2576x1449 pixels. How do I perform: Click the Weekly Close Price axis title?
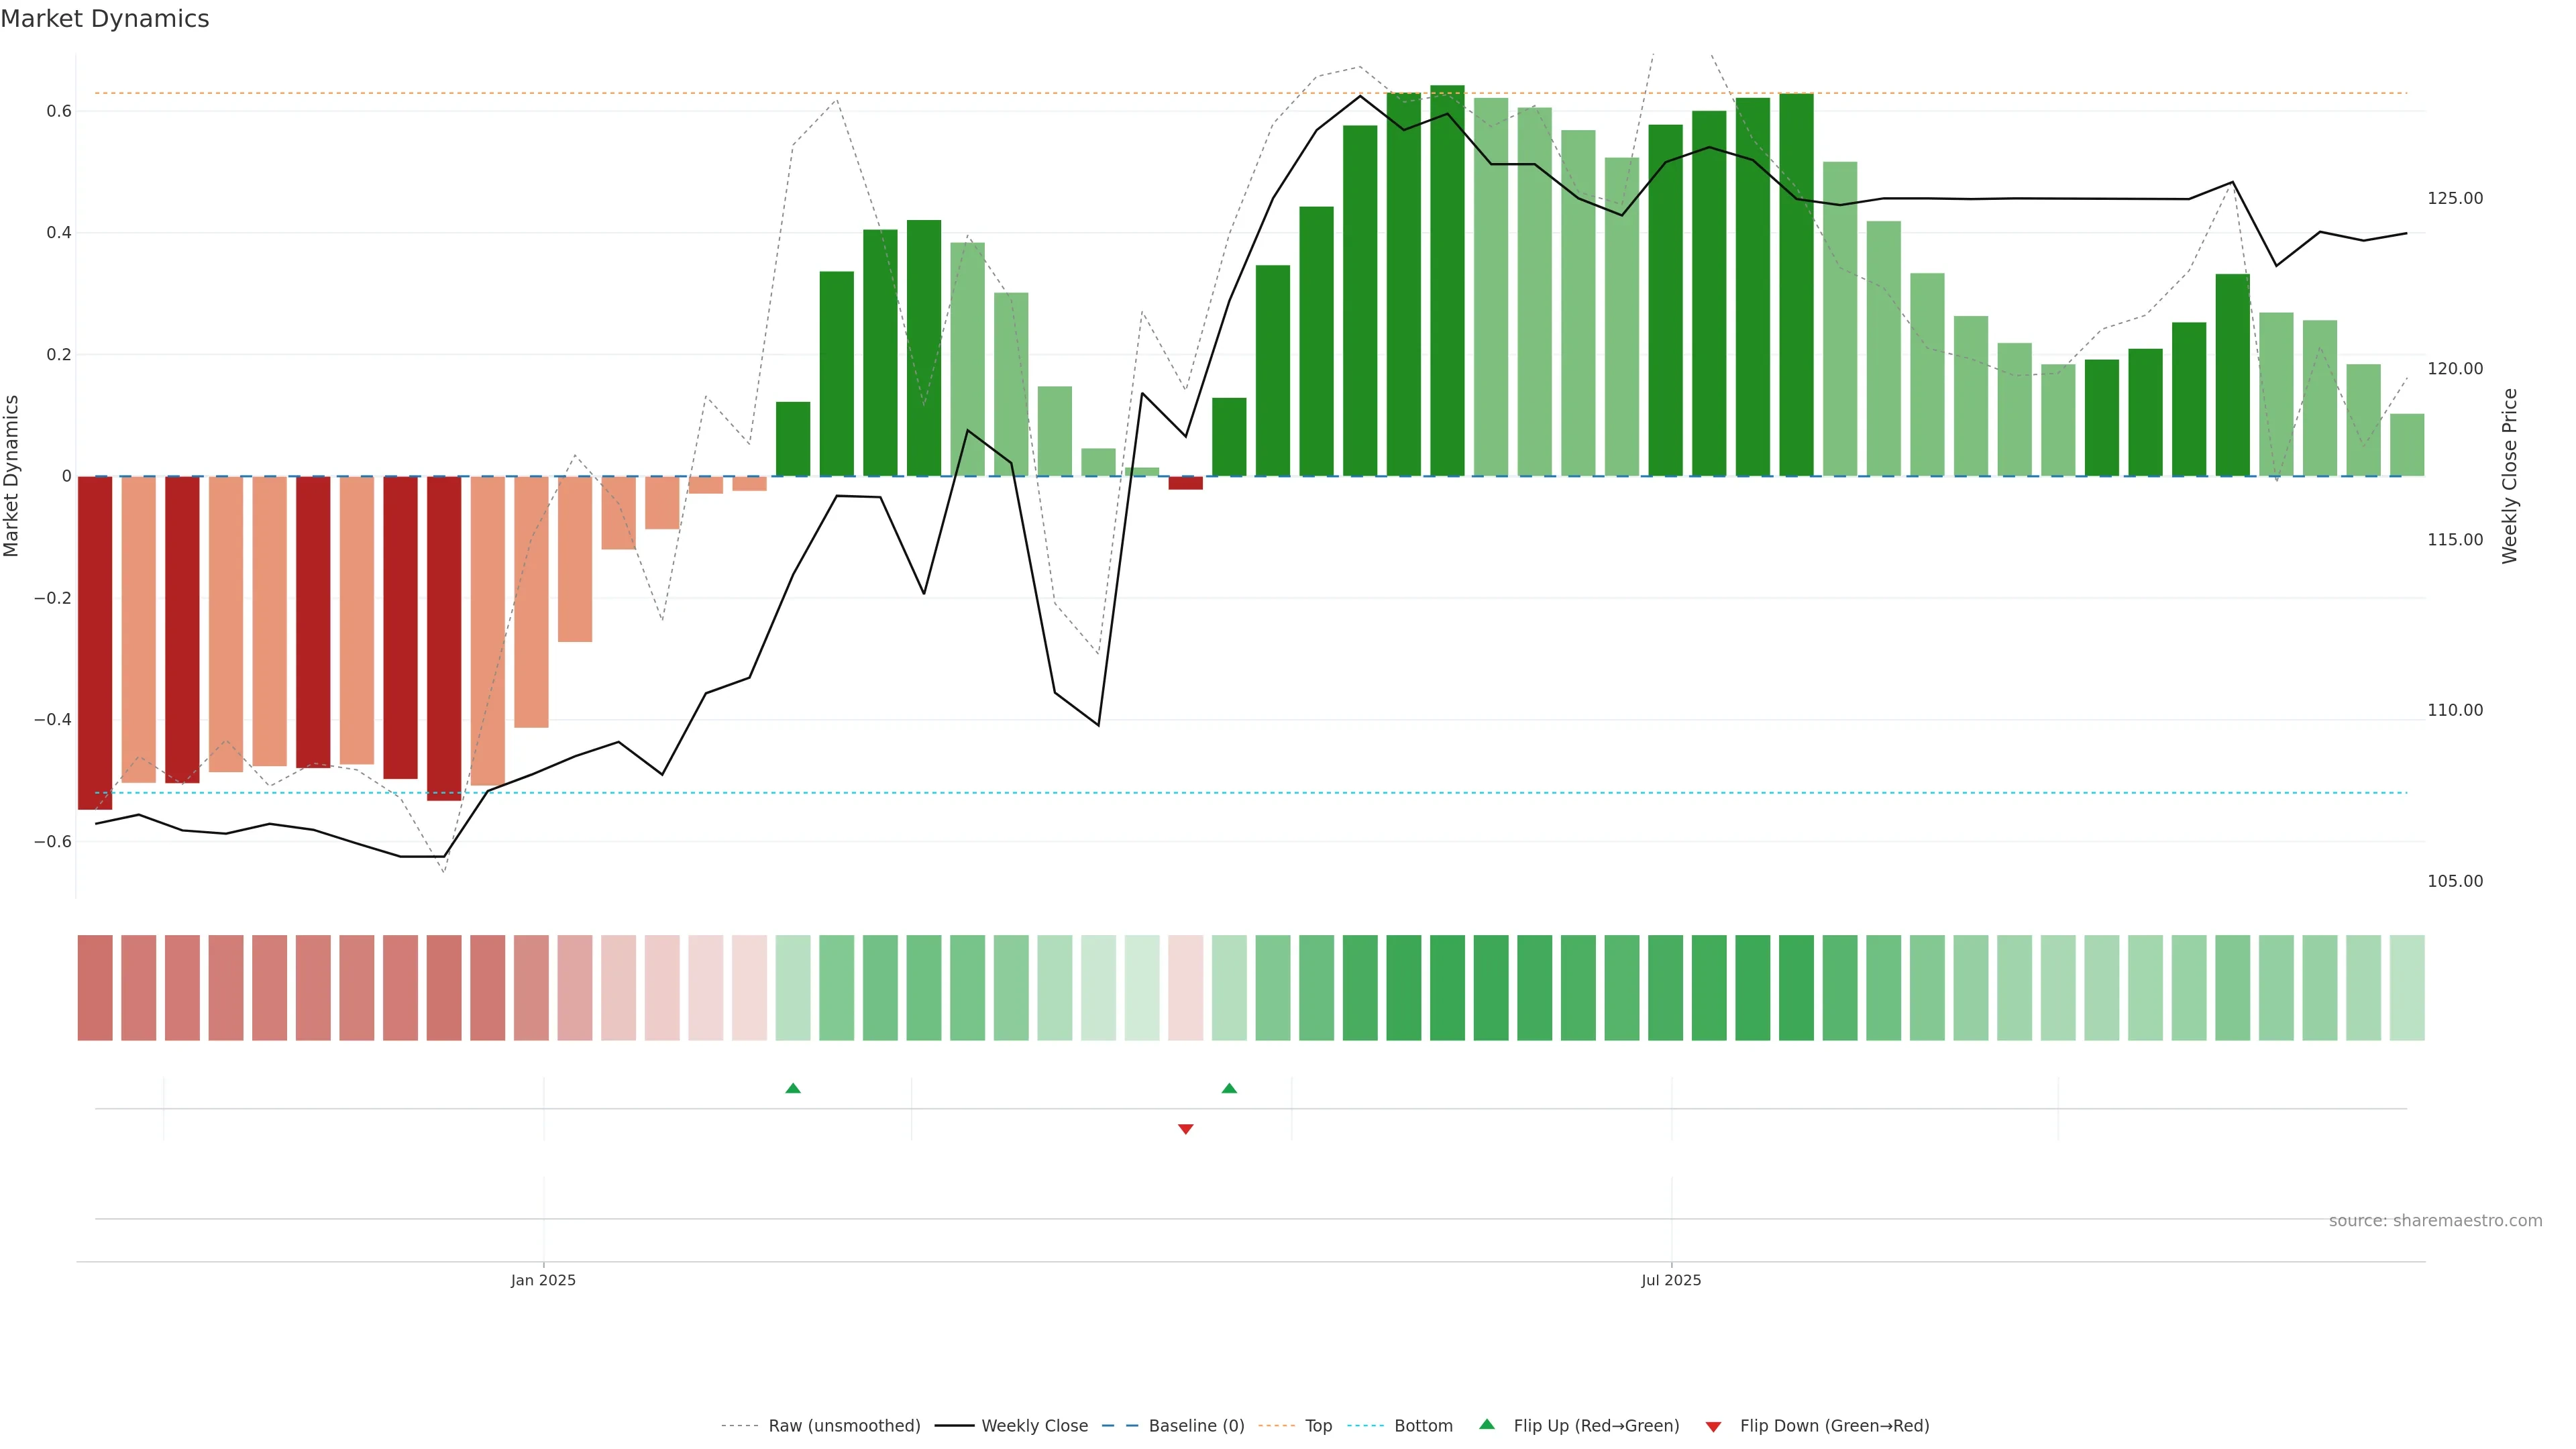coord(2509,476)
